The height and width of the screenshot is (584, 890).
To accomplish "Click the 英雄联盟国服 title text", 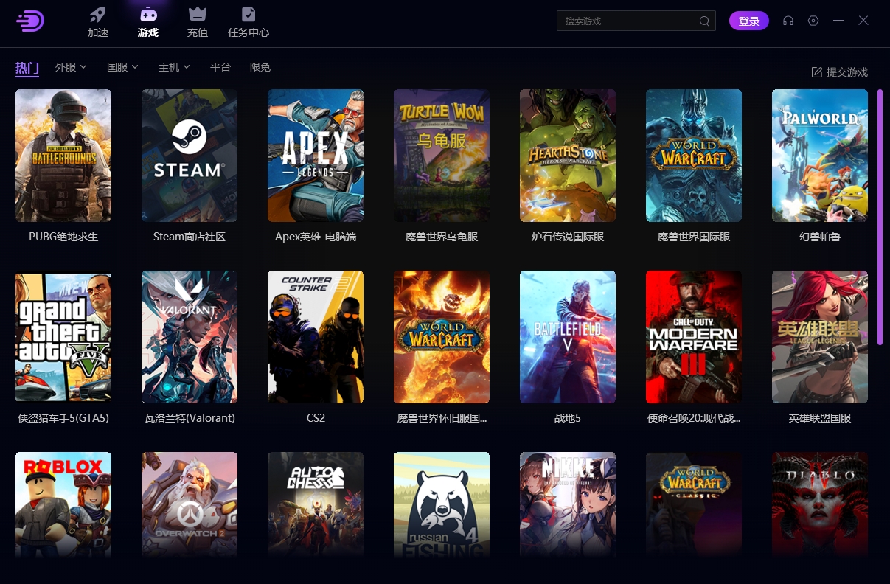I will point(820,418).
